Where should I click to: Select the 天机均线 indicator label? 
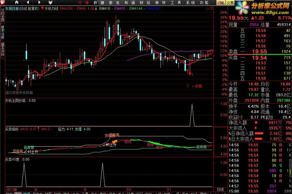[x=52, y=9]
